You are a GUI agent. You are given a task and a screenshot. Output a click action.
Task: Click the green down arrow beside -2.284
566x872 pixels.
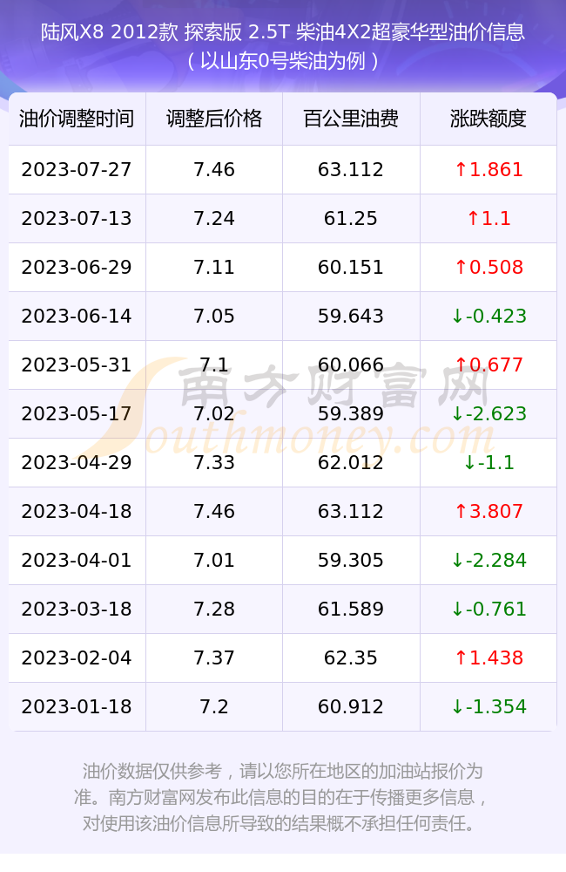tap(457, 560)
